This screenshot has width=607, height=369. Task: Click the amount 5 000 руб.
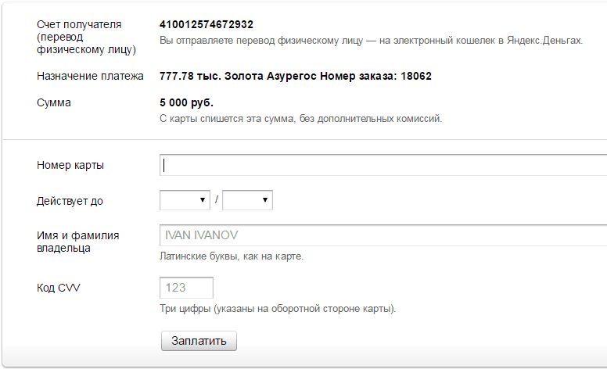186,102
